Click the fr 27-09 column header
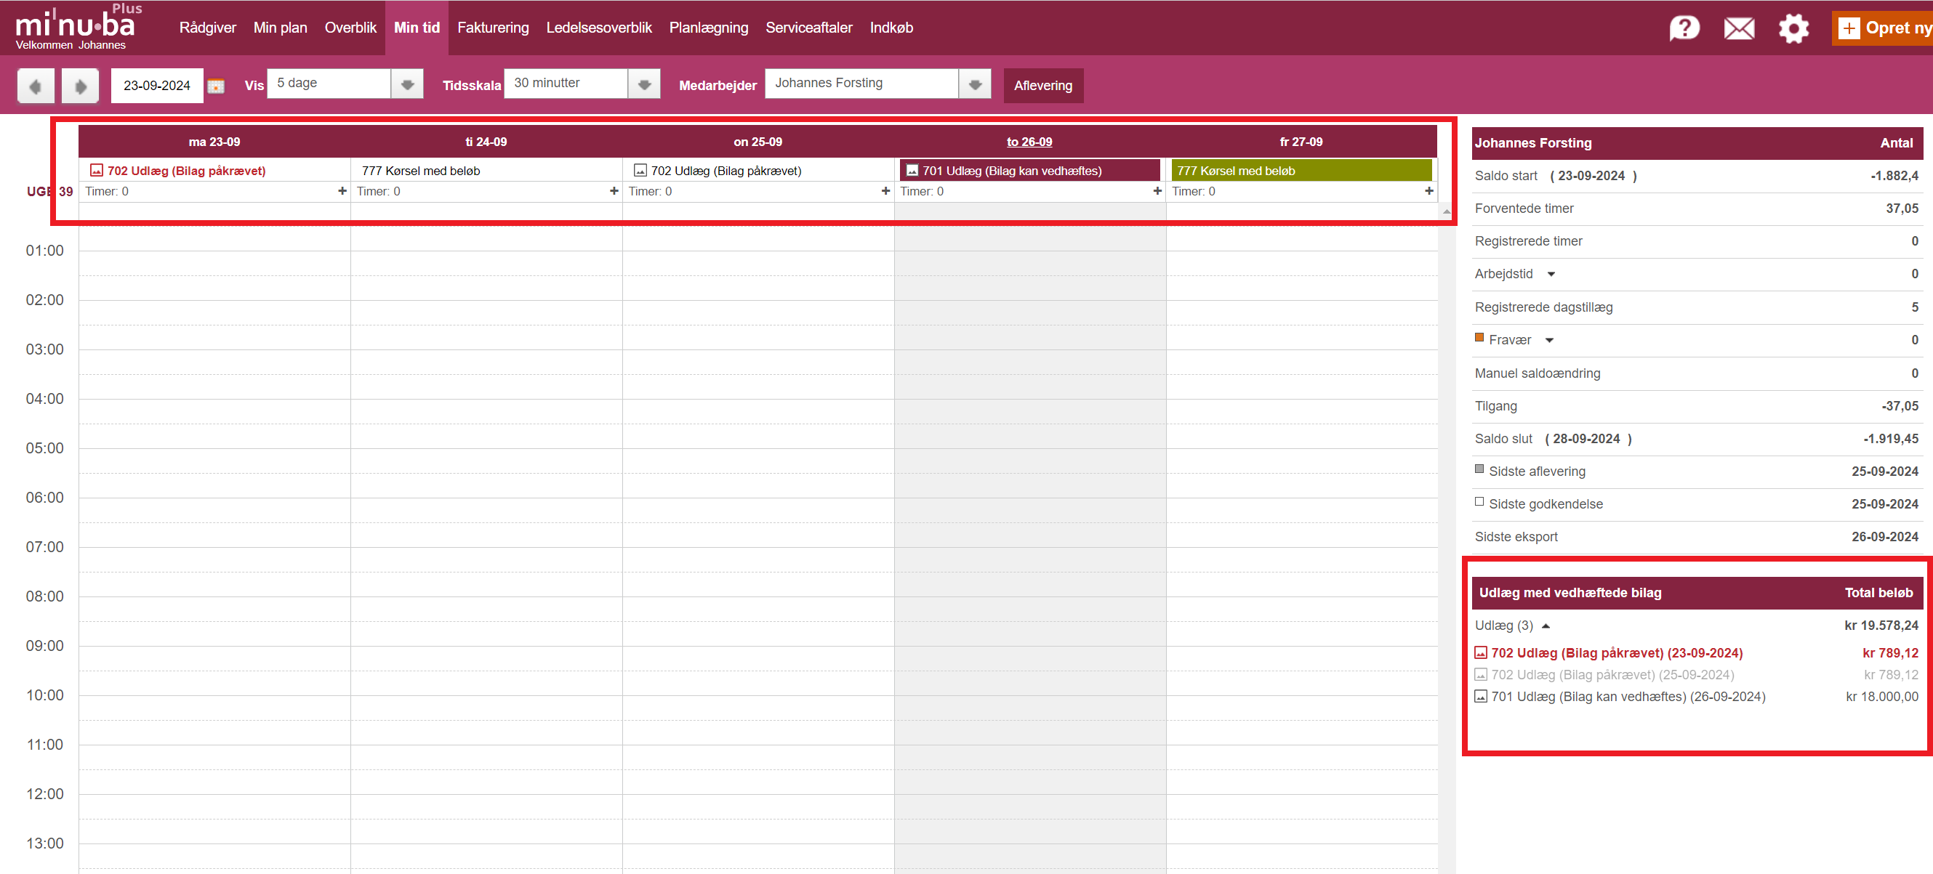1933x874 pixels. (x=1301, y=142)
